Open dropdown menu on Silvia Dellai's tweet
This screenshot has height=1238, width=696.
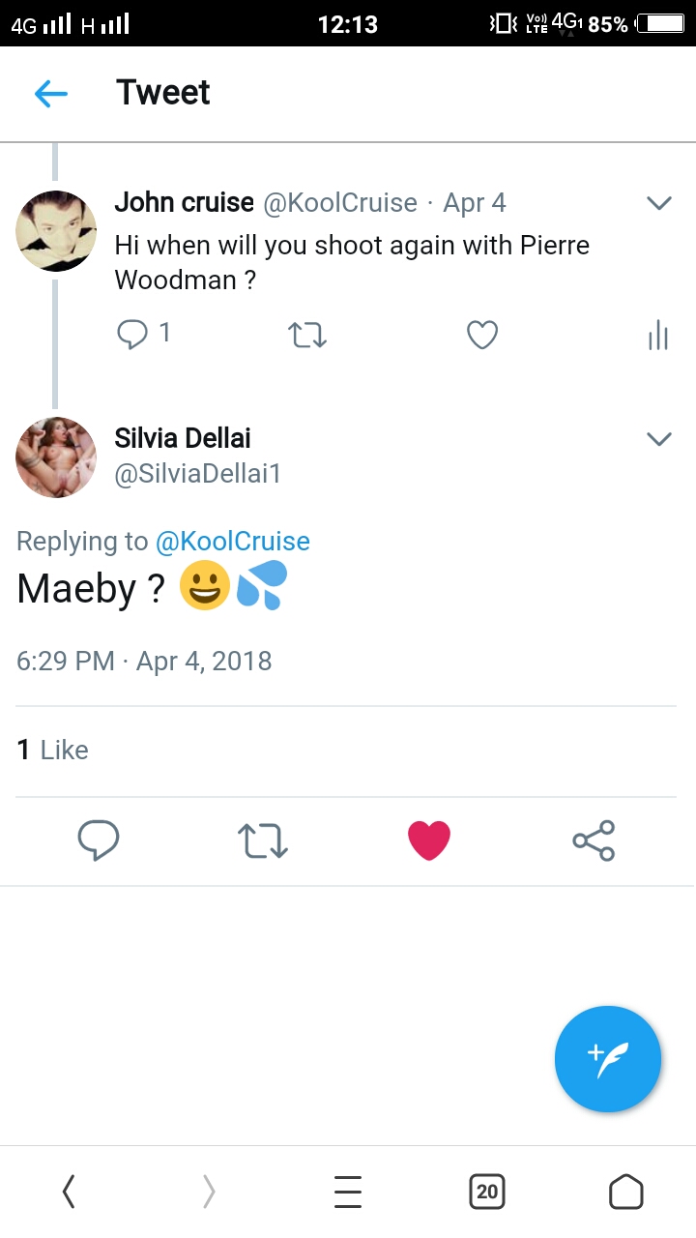point(658,439)
